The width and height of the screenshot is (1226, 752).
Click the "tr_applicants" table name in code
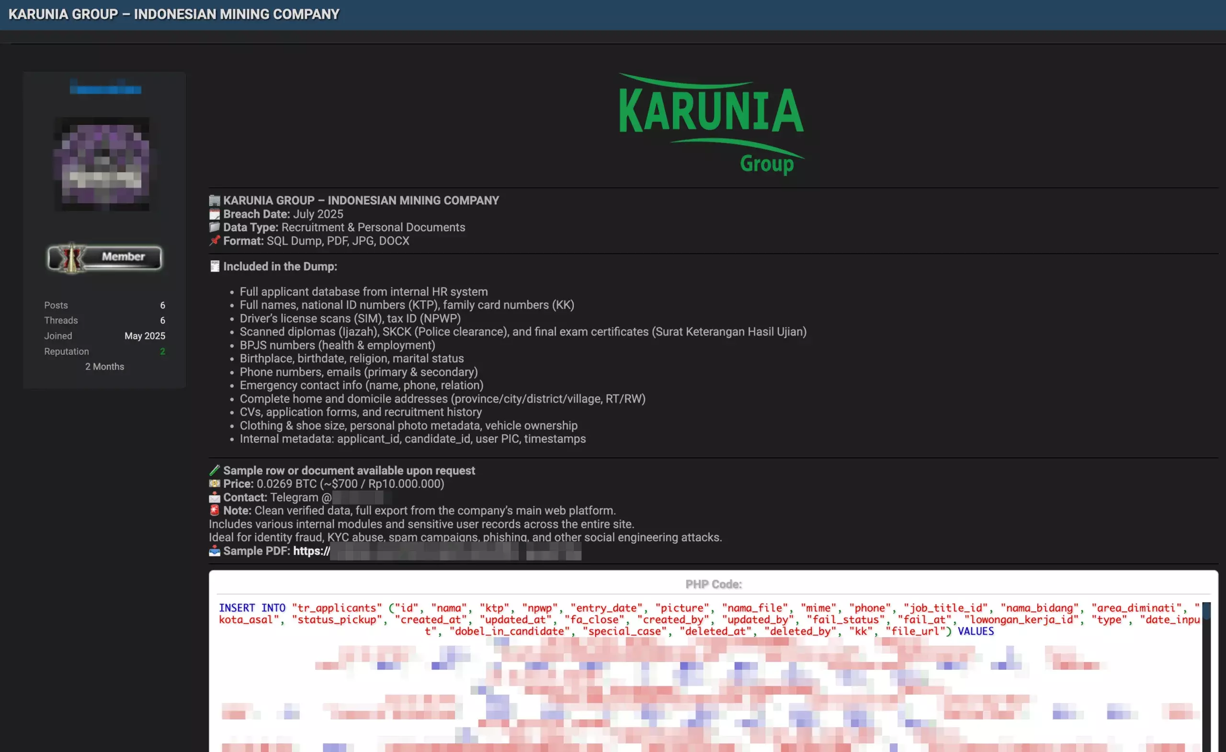337,608
